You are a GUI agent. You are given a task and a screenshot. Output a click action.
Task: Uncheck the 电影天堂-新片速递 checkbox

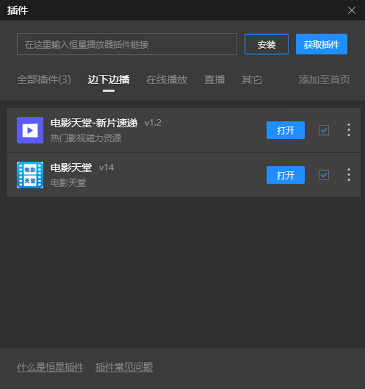click(324, 130)
